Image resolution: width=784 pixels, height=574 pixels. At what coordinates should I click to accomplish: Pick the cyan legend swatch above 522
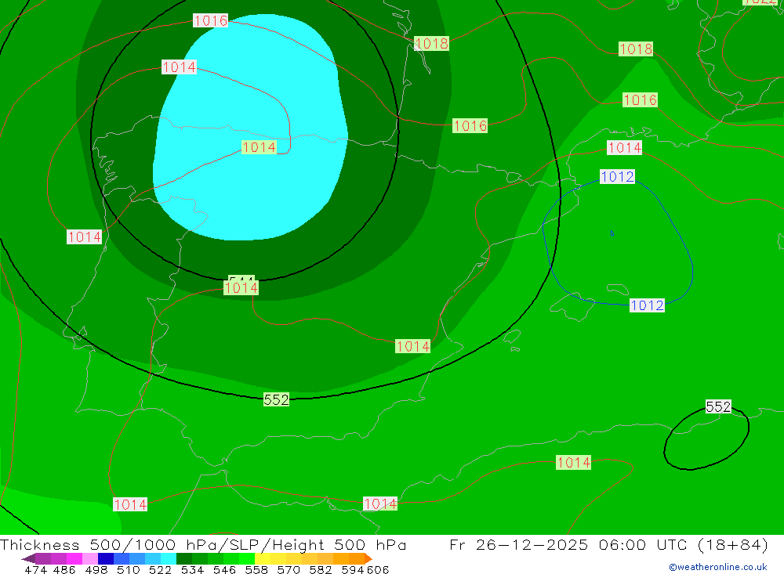pos(169,558)
